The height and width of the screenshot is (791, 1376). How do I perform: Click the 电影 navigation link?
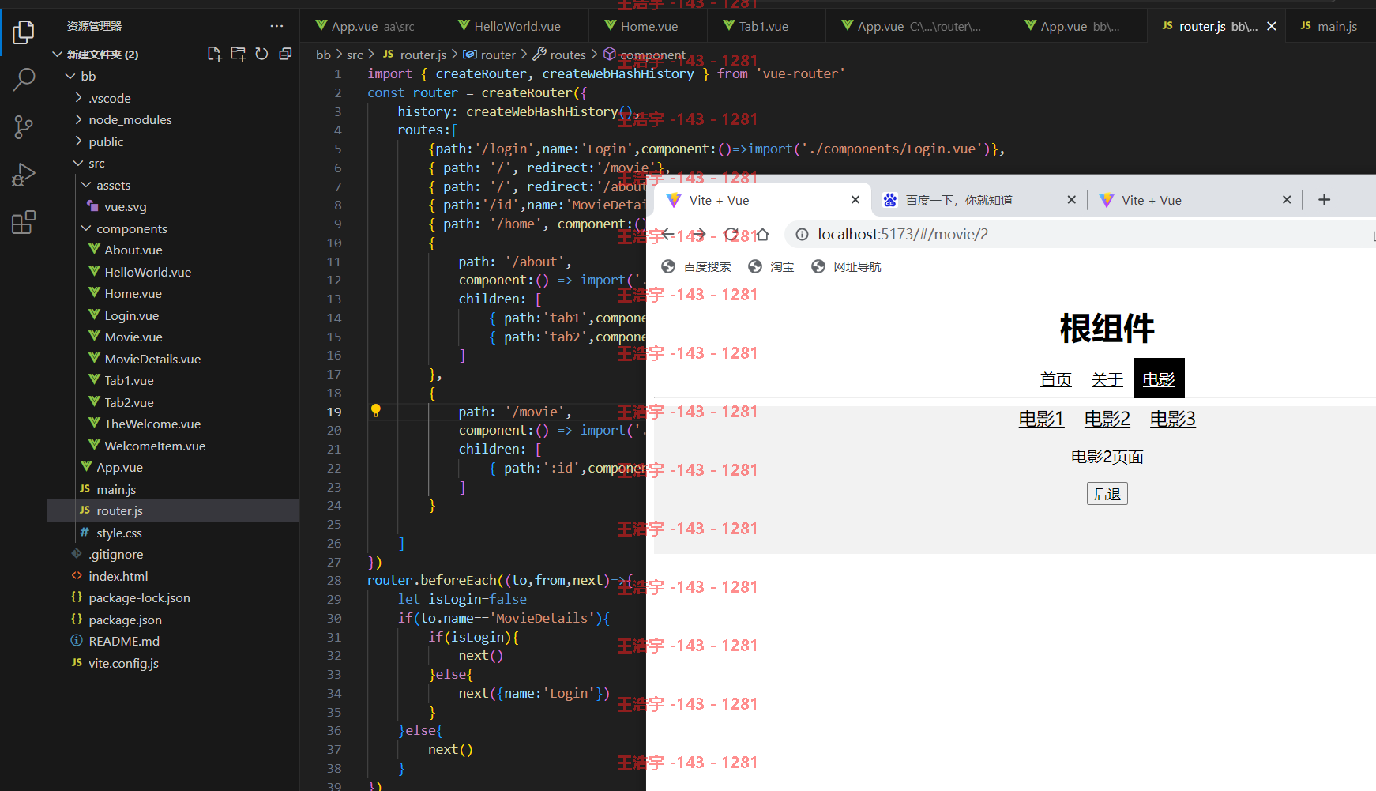click(1159, 379)
